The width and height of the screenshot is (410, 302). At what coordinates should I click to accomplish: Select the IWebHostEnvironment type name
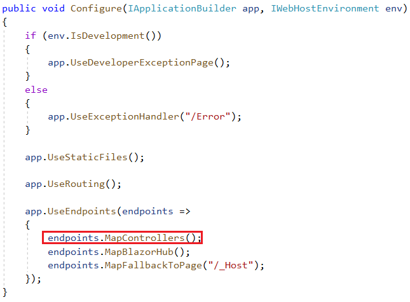(325, 9)
